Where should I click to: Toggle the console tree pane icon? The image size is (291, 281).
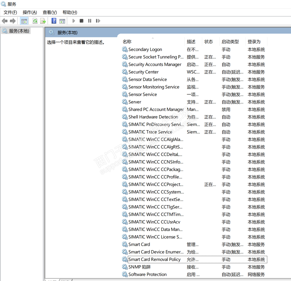tap(24, 21)
